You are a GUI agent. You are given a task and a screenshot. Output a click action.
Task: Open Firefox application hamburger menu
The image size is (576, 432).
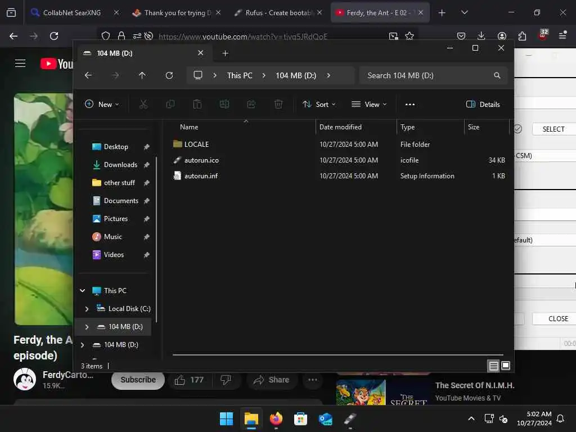[x=562, y=35]
